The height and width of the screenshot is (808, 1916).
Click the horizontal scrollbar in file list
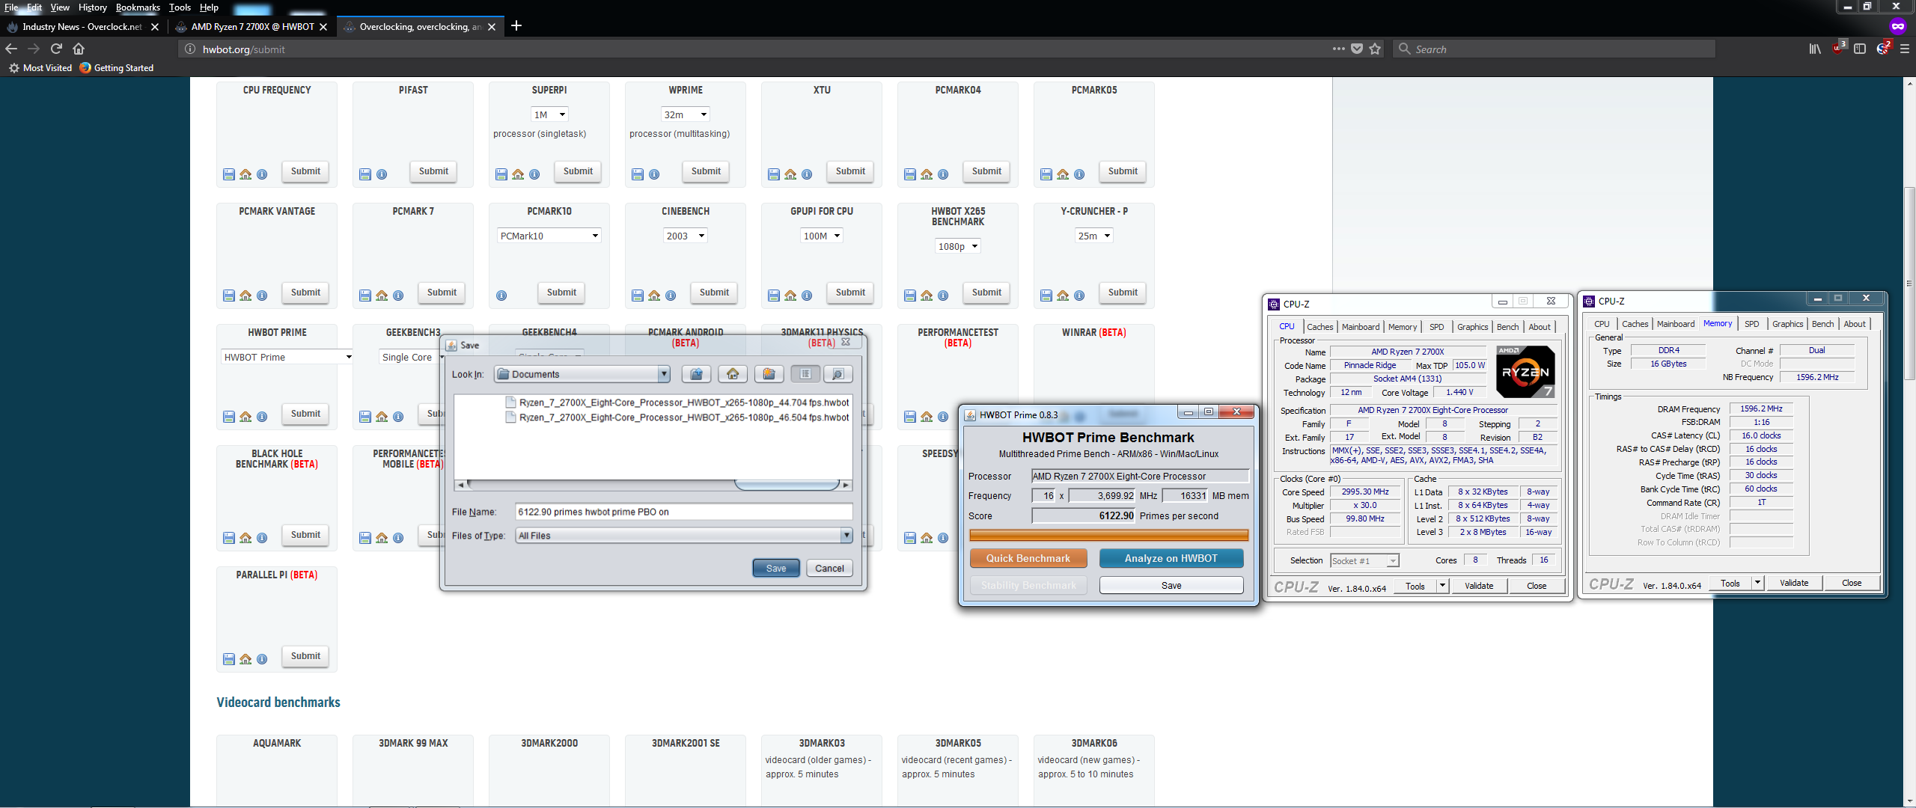787,485
